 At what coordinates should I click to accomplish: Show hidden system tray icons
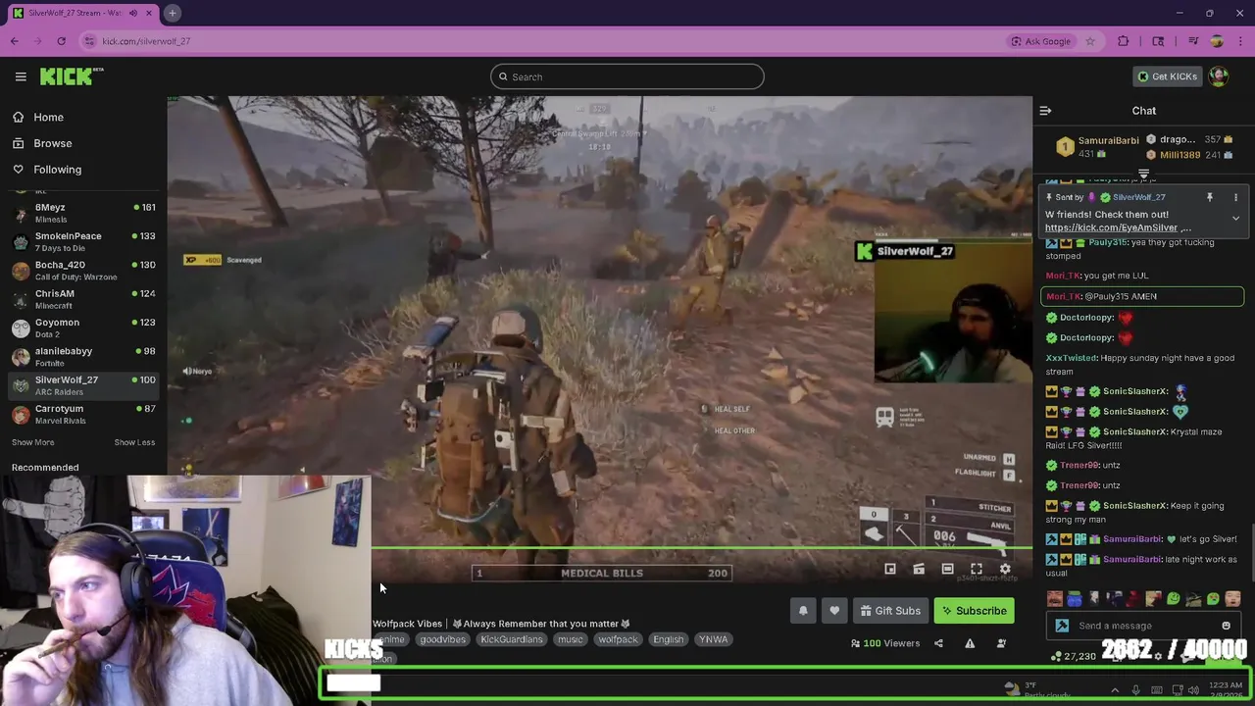click(x=1115, y=690)
